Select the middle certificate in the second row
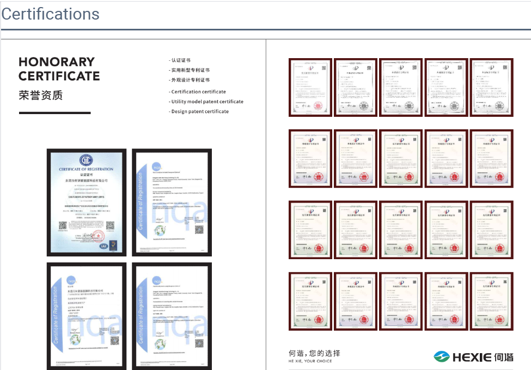531x370 pixels. click(400, 158)
